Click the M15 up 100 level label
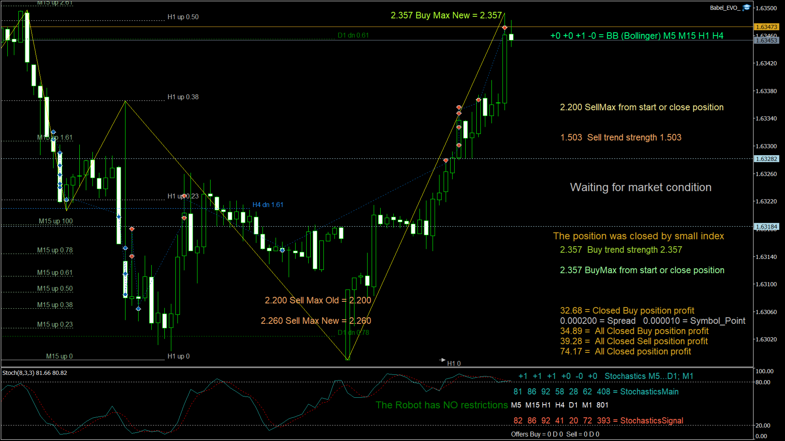 56,221
